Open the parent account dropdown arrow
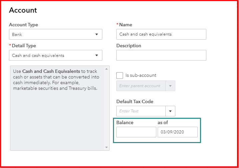The width and height of the screenshot is (239, 168). (170, 86)
